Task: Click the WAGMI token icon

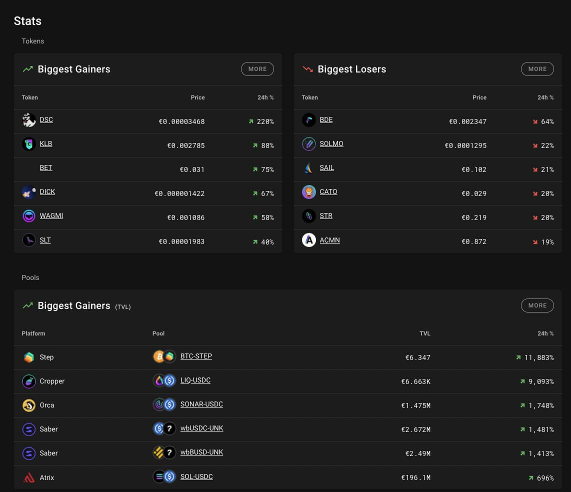Action: click(x=29, y=216)
